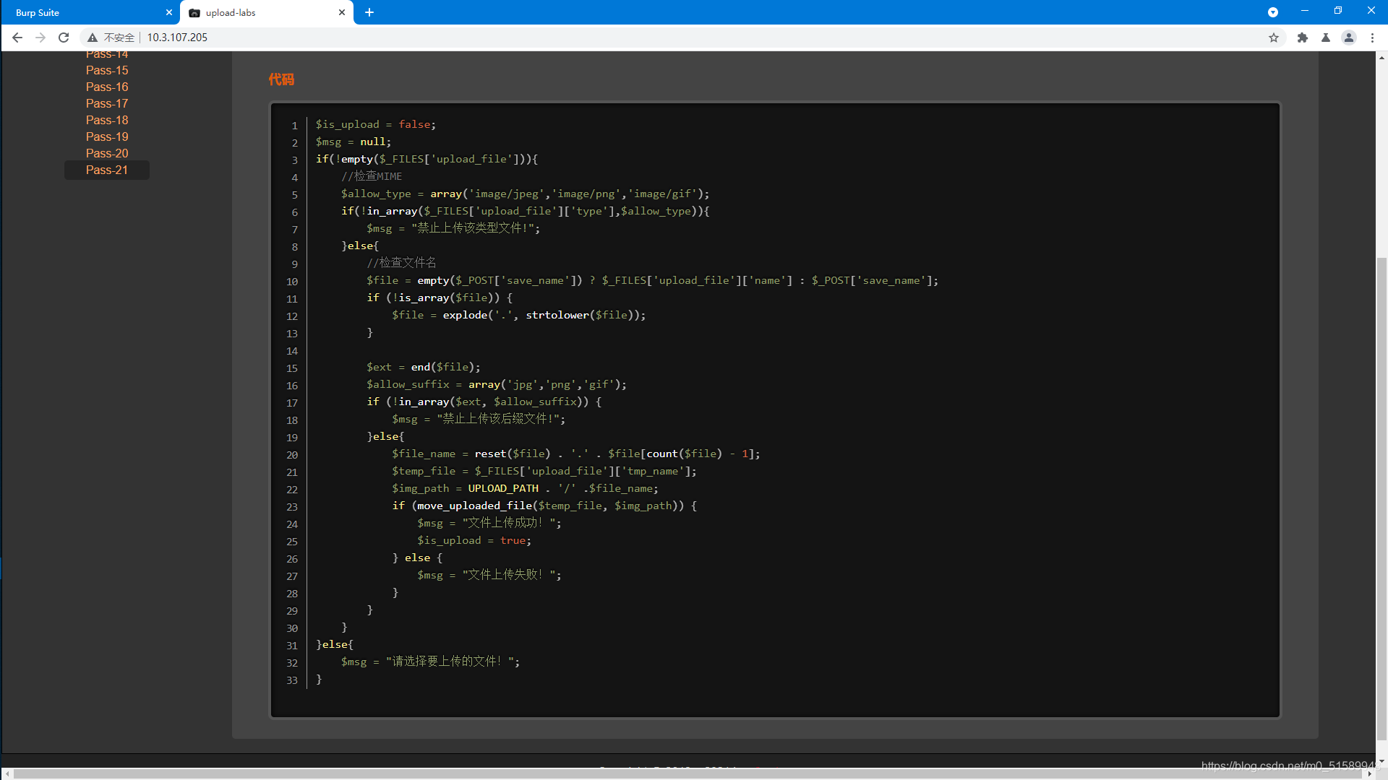
Task: Click the move_uploaded_file condition line
Action: coord(544,506)
